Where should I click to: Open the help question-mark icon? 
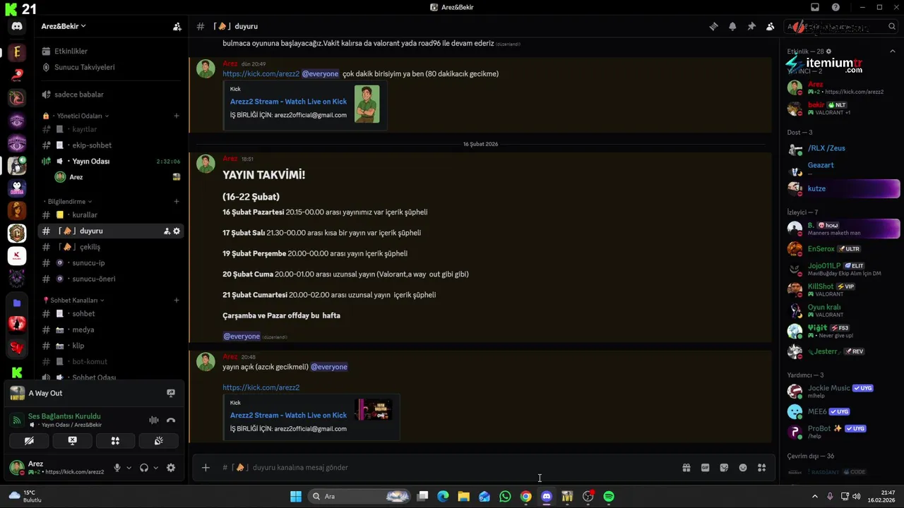[x=835, y=7]
